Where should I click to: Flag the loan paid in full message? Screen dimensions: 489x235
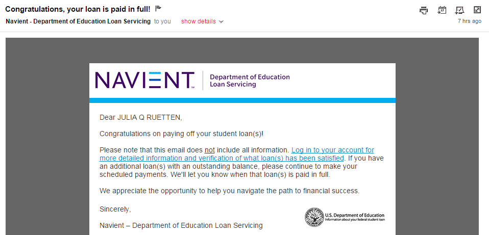click(x=158, y=8)
